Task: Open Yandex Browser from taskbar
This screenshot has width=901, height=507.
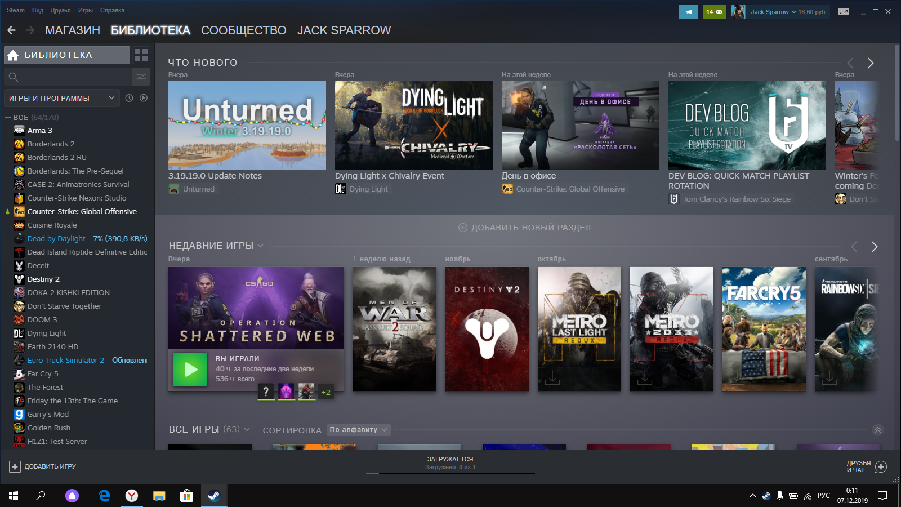Action: 131,496
